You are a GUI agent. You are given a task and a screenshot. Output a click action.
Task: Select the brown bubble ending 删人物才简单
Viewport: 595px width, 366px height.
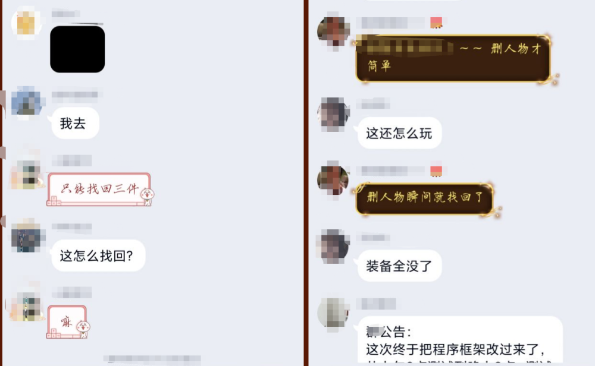click(453, 58)
